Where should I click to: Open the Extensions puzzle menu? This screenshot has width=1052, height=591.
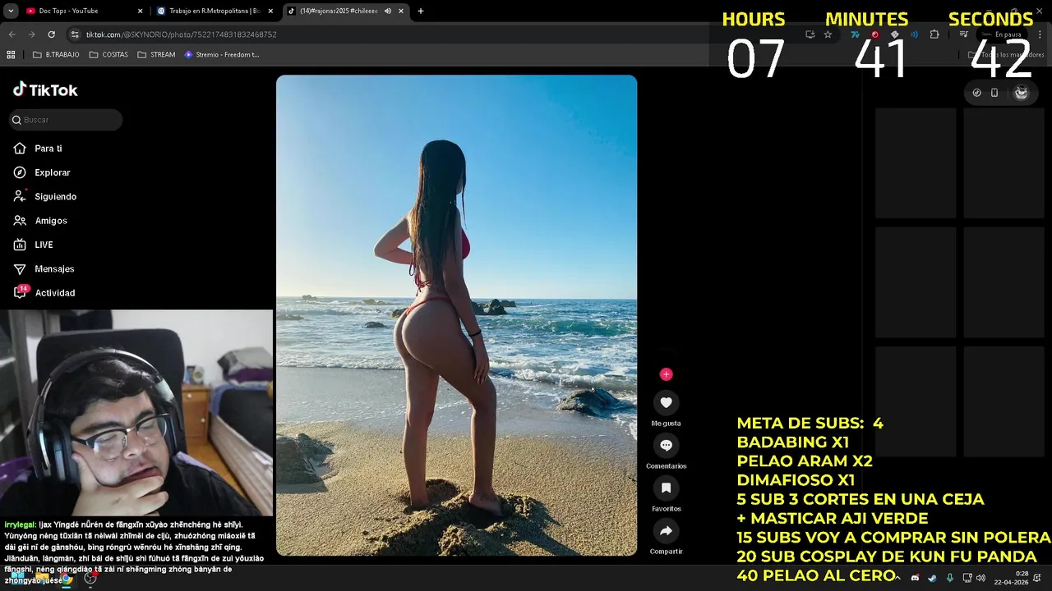tap(934, 34)
